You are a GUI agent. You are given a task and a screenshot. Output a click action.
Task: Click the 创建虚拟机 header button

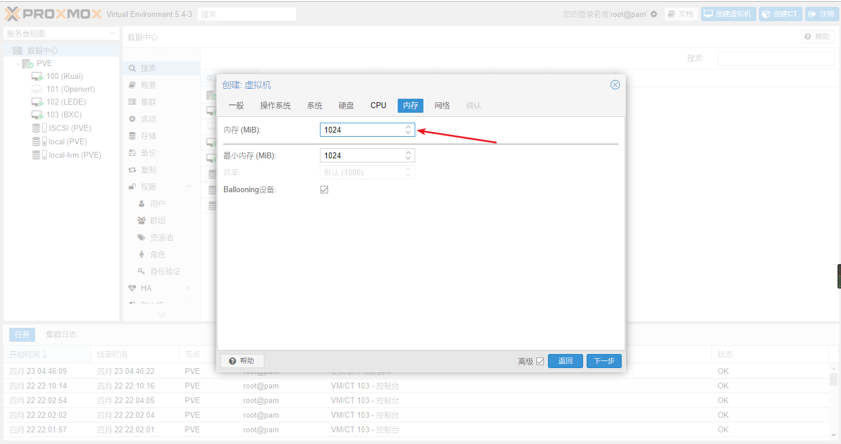(x=729, y=14)
